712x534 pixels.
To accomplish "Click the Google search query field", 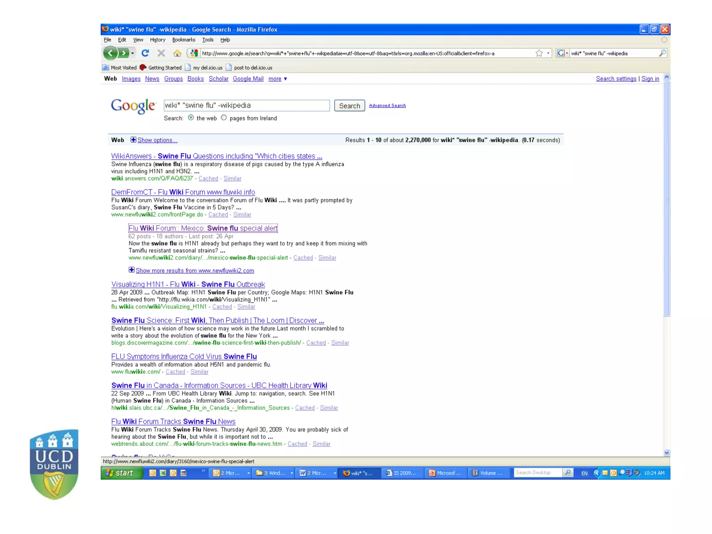I will click(x=246, y=106).
